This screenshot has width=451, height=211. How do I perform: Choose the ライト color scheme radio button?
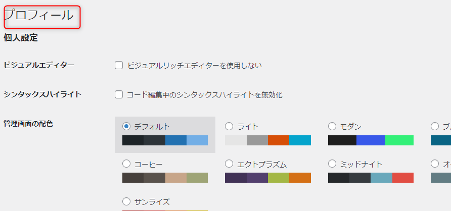(x=229, y=126)
